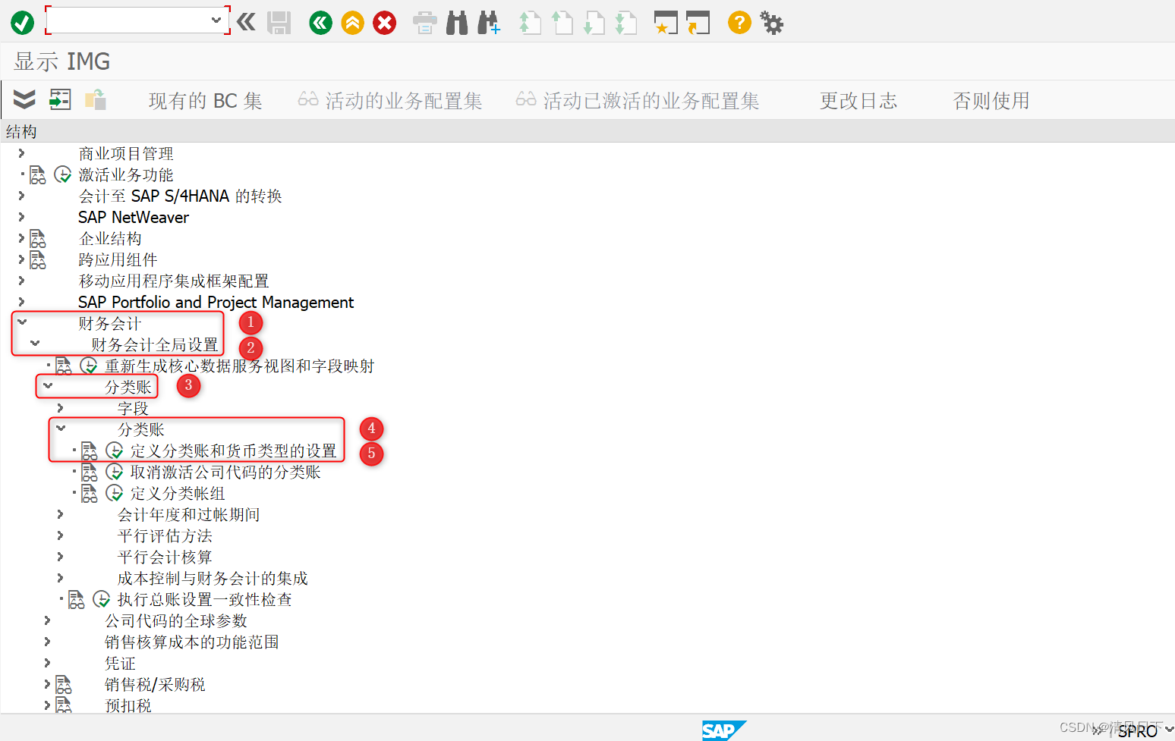Select 重新生成核心数据服务视图和字段映射 row
The image size is (1175, 741).
tap(240, 366)
